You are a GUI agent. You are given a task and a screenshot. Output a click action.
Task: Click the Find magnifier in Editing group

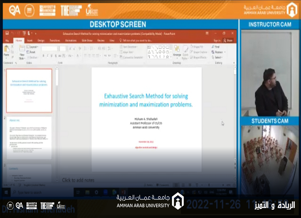click(213, 46)
